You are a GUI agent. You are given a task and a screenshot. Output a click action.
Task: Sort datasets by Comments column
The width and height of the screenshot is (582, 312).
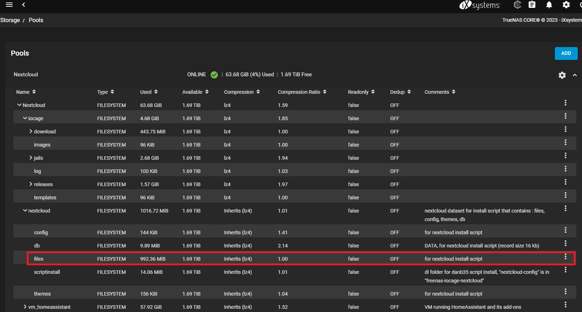440,92
